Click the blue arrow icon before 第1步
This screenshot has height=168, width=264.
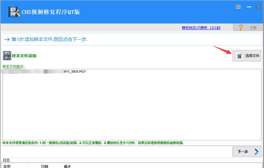pos(7,40)
